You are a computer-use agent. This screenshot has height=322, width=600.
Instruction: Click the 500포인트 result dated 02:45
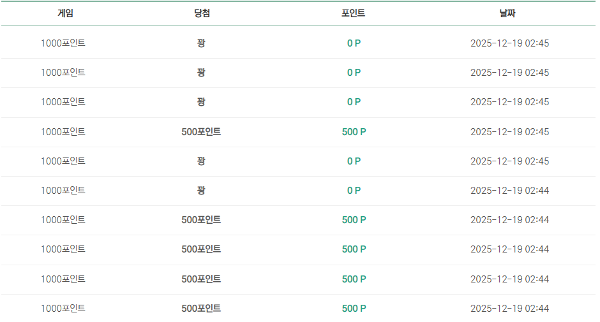point(201,132)
